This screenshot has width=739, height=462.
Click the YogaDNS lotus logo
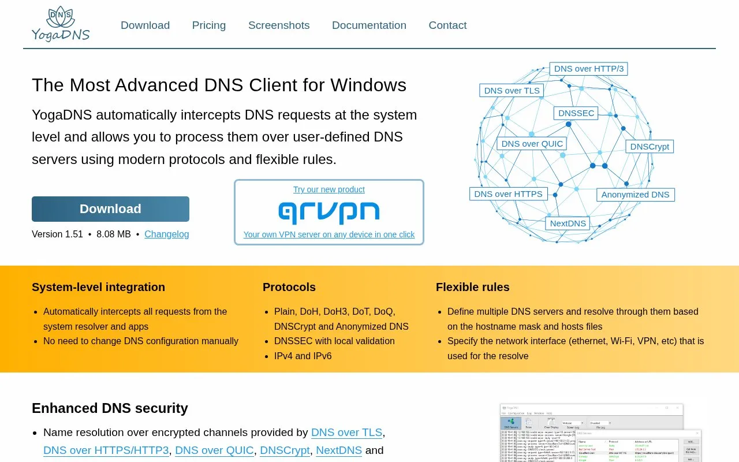coord(61,24)
